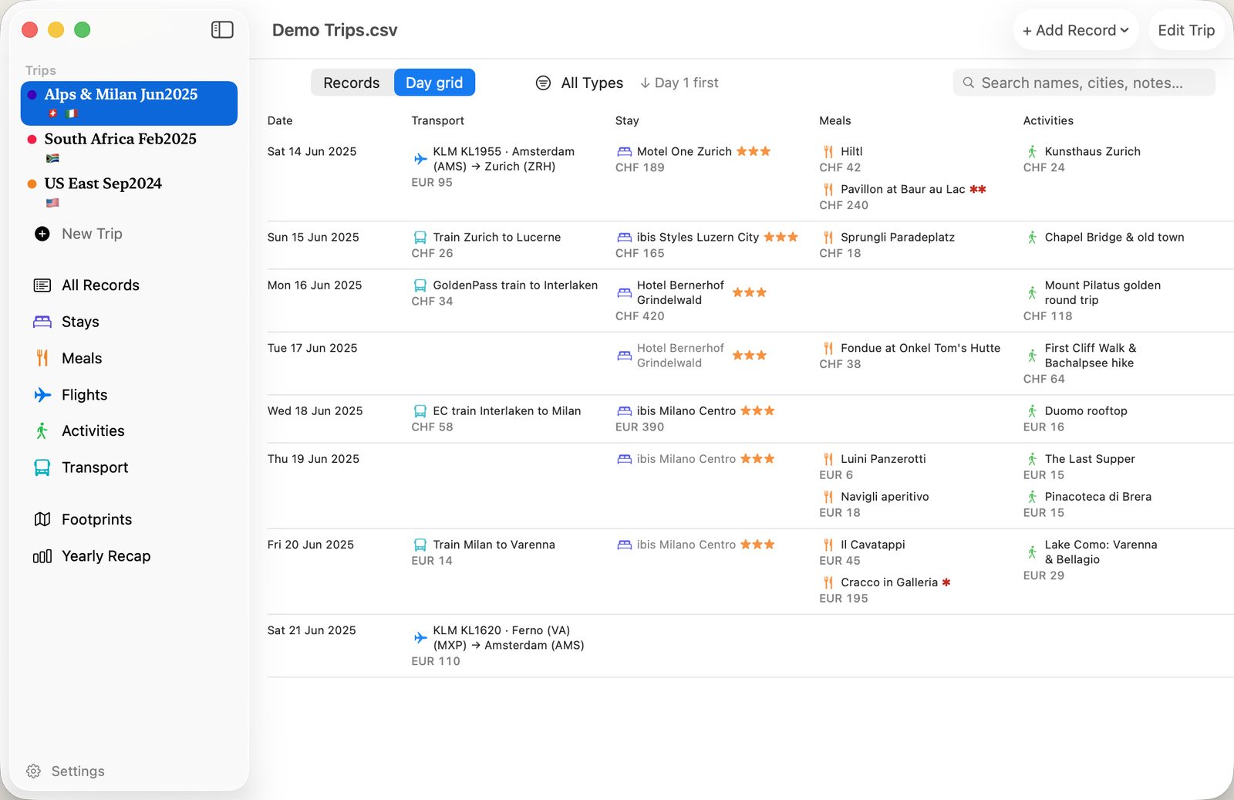This screenshot has width=1234, height=800.
Task: Click the red dot beside South Africa Feb2025
Action: point(32,140)
